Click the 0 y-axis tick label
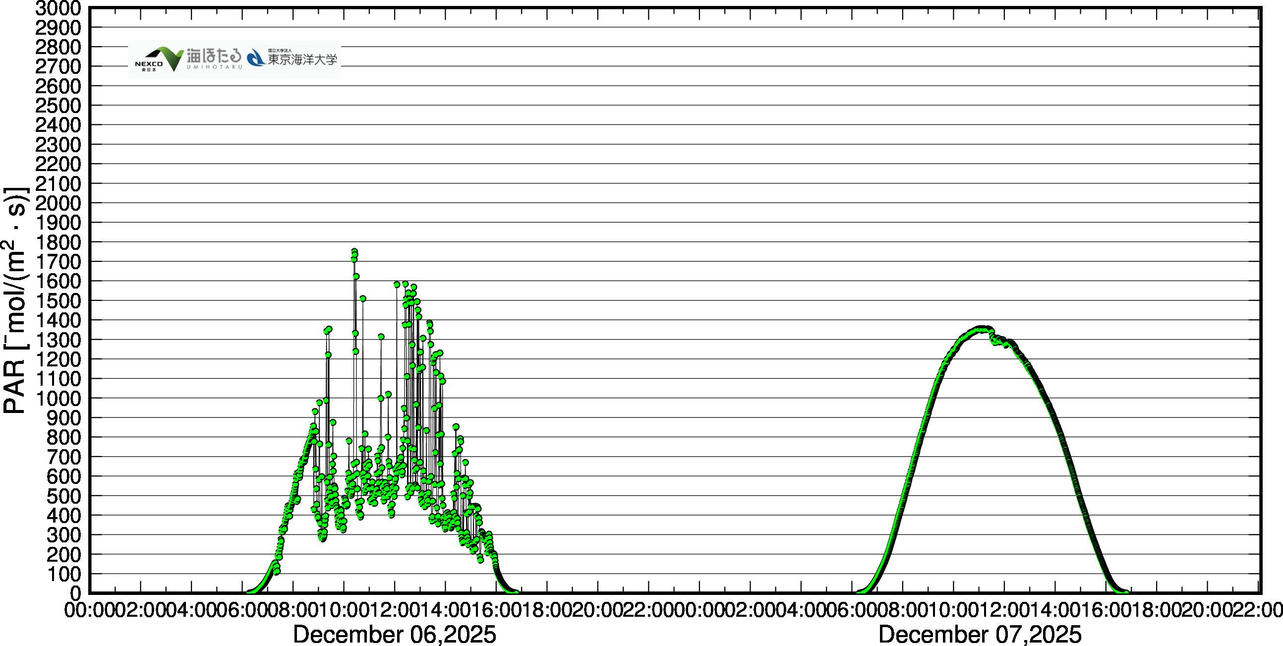Viewport: 1283px width, 646px height. click(x=75, y=593)
